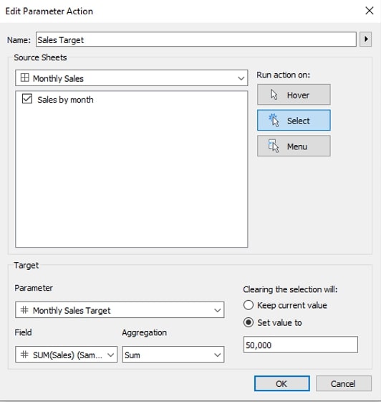Close the Edit Parameter Action dialog

tap(370, 11)
